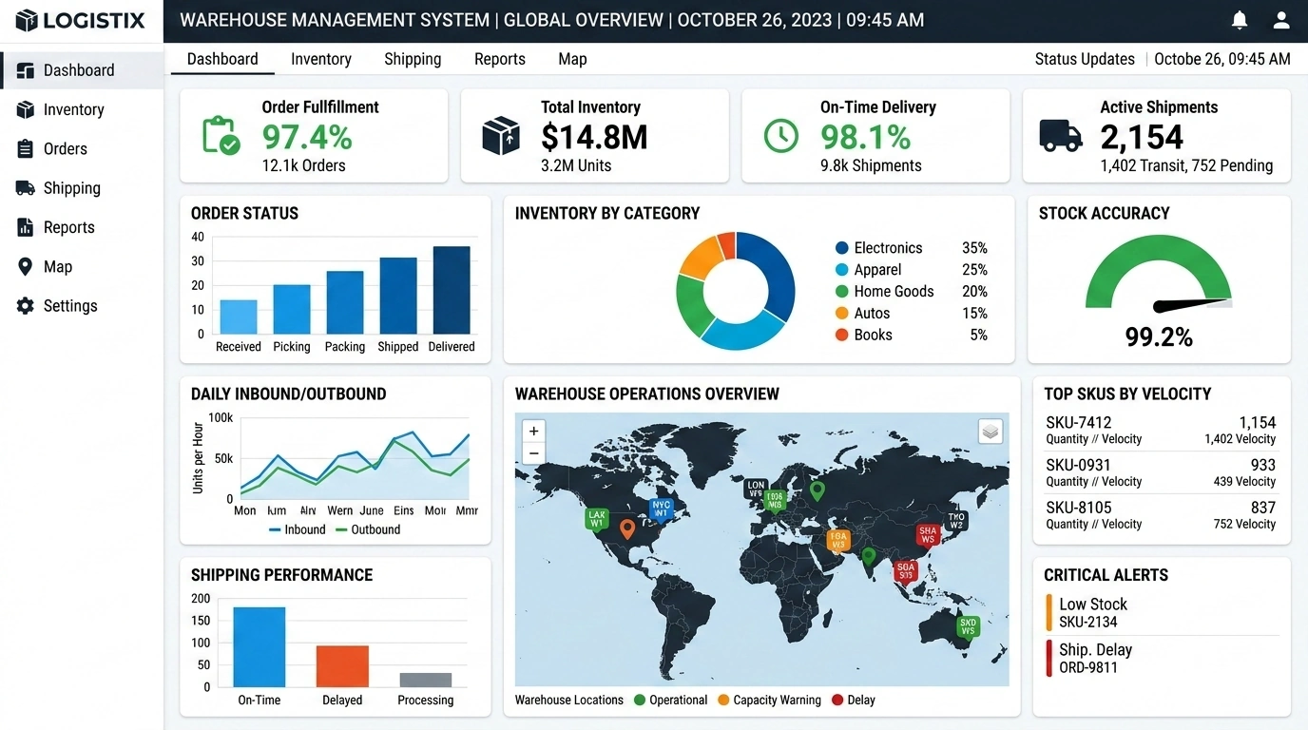Open the SKU-2134 low stock alert

point(1092,612)
